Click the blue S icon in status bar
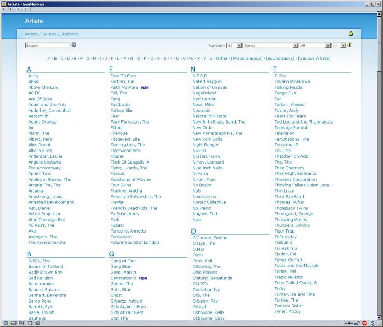Viewport: 383px width, 327px height. [373, 323]
